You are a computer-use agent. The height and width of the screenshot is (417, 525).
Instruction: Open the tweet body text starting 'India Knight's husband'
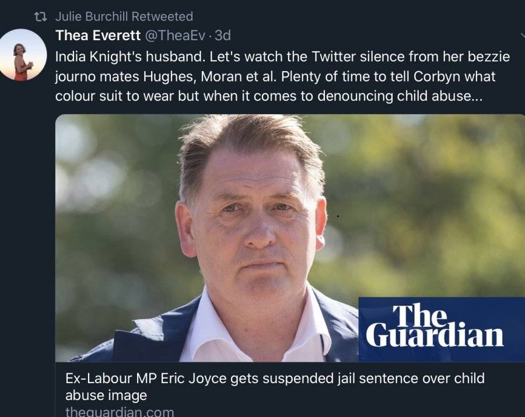pyautogui.click(x=282, y=76)
